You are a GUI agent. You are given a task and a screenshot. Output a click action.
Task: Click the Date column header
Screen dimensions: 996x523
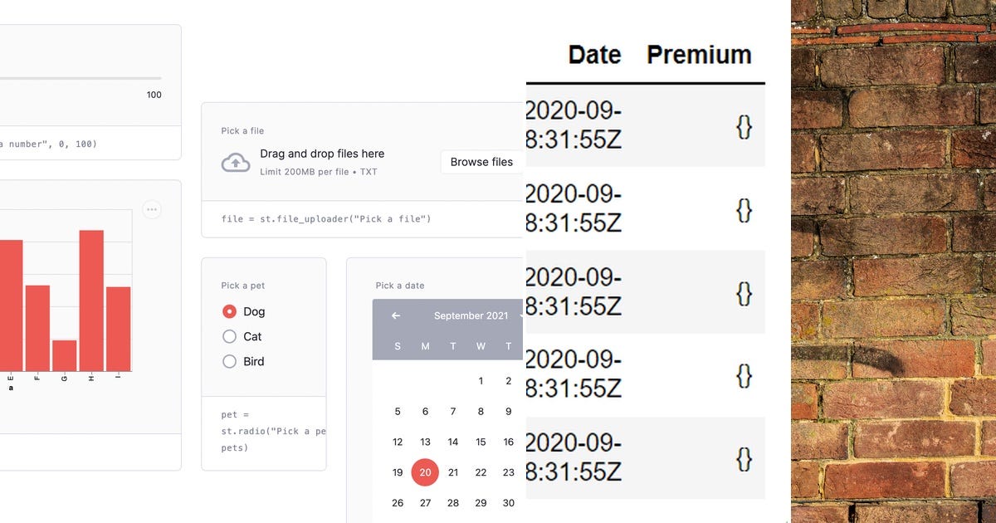(x=594, y=55)
